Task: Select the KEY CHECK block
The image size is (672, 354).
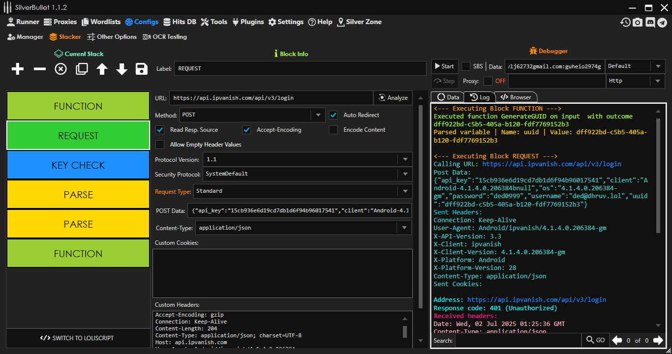Action: (78, 165)
